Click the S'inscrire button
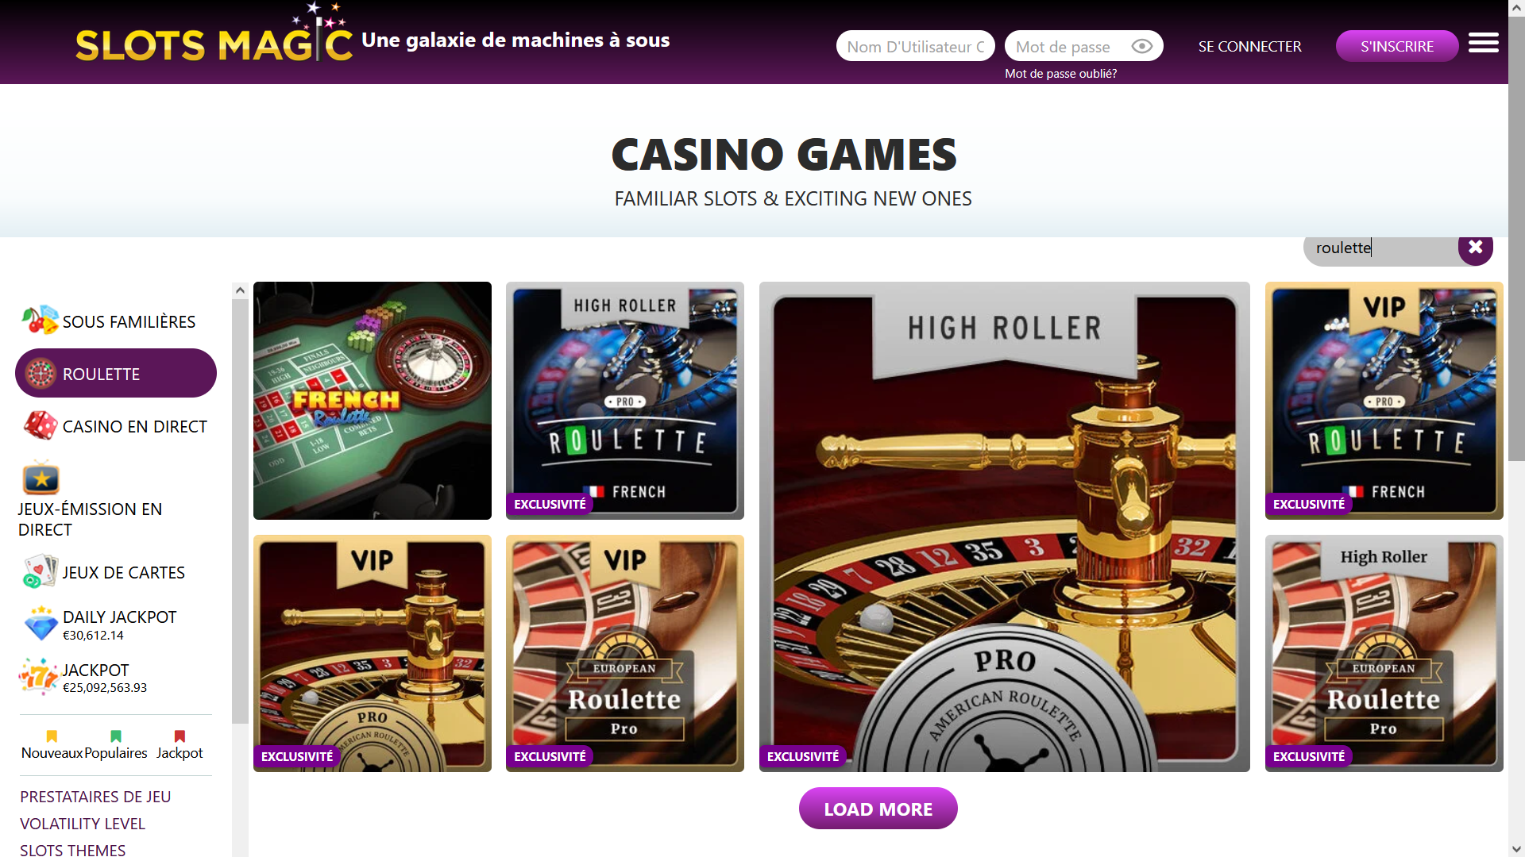This screenshot has height=857, width=1525. coord(1397,46)
